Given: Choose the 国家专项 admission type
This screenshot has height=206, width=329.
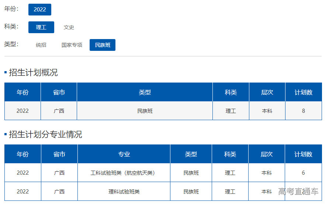Looking at the screenshot, I should pos(72,45).
